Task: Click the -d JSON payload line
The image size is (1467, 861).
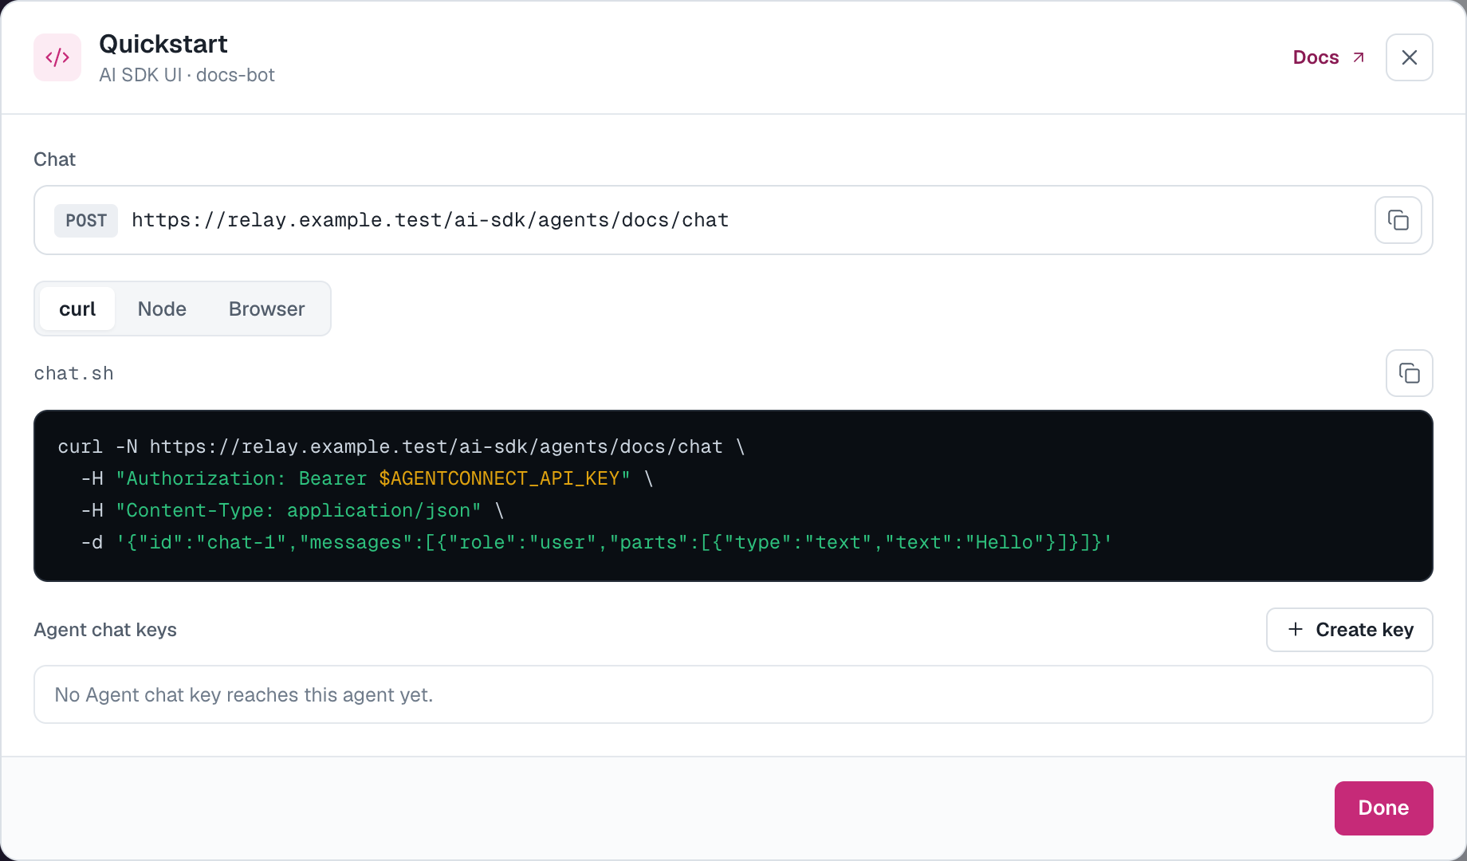Action: click(596, 542)
